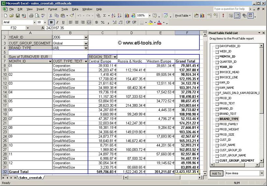Open the CUST_TYPE_TEXT field dropdown
267x186 pixels.
[86, 61]
